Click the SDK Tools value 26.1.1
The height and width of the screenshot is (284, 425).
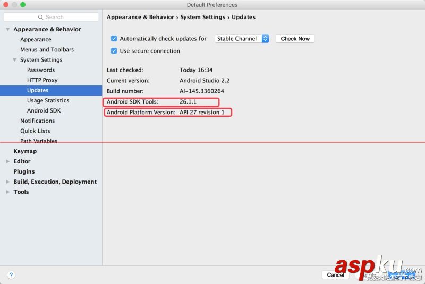[188, 102]
